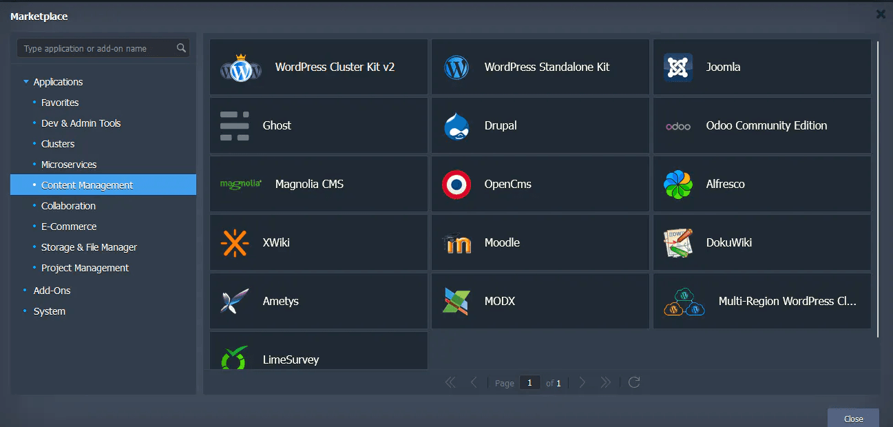Click the MODX icon
893x427 pixels.
point(456,301)
